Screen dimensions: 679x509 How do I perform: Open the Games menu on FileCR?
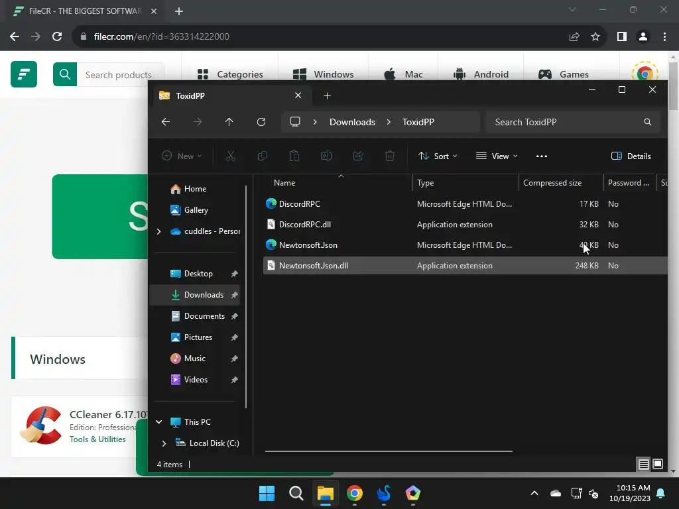tap(564, 74)
